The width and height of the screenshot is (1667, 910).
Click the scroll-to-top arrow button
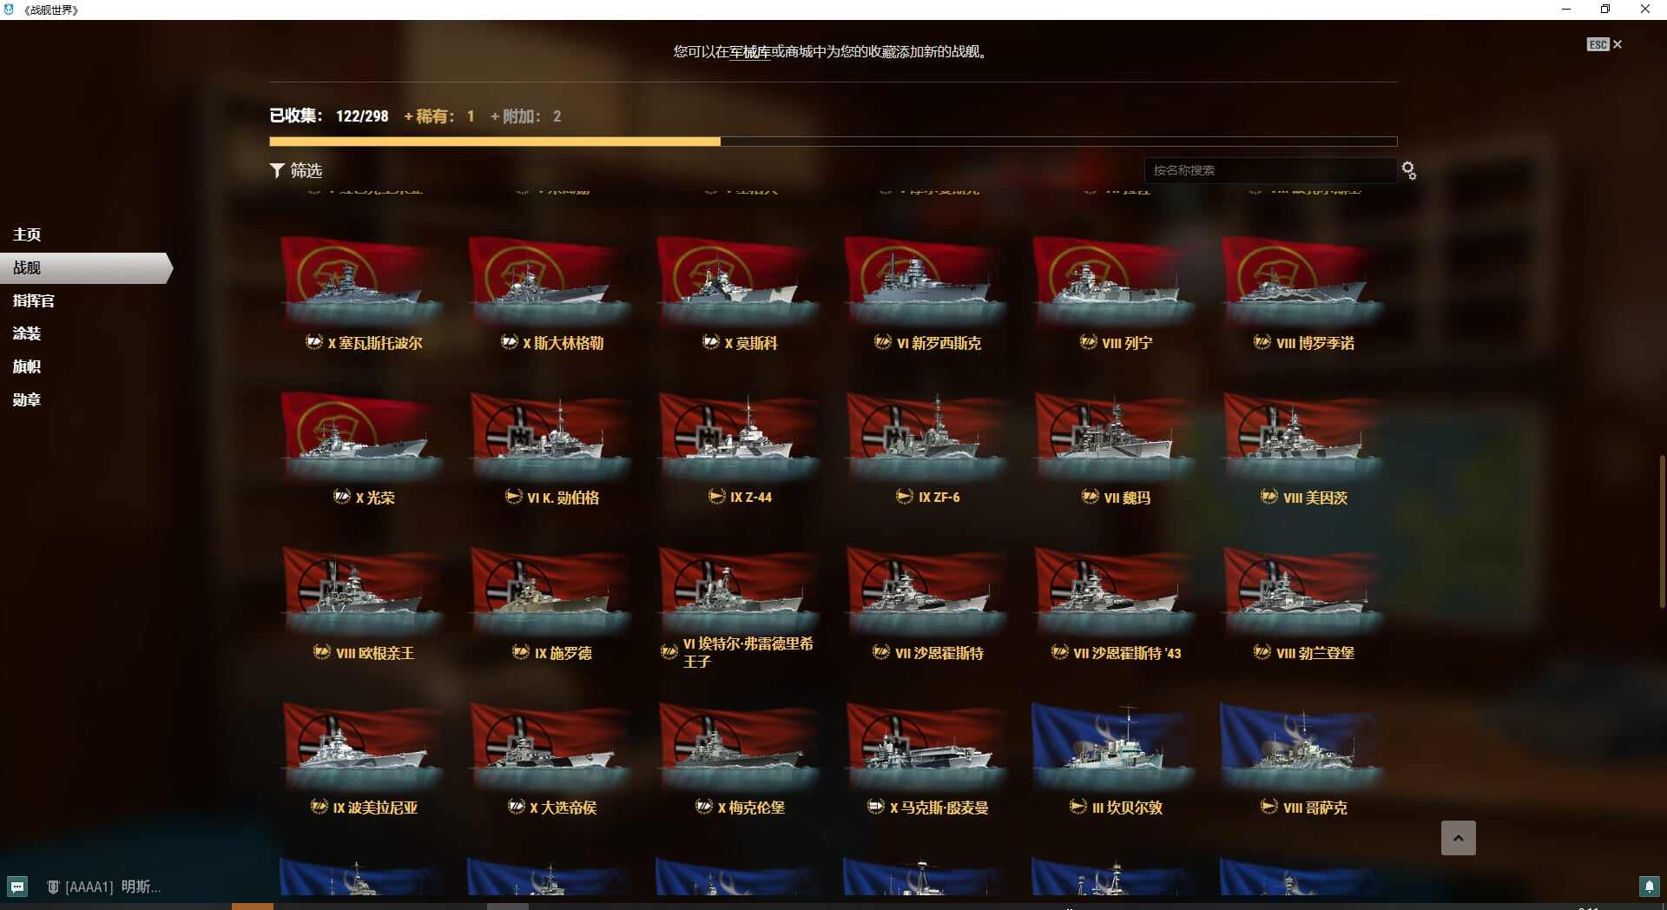click(x=1458, y=838)
